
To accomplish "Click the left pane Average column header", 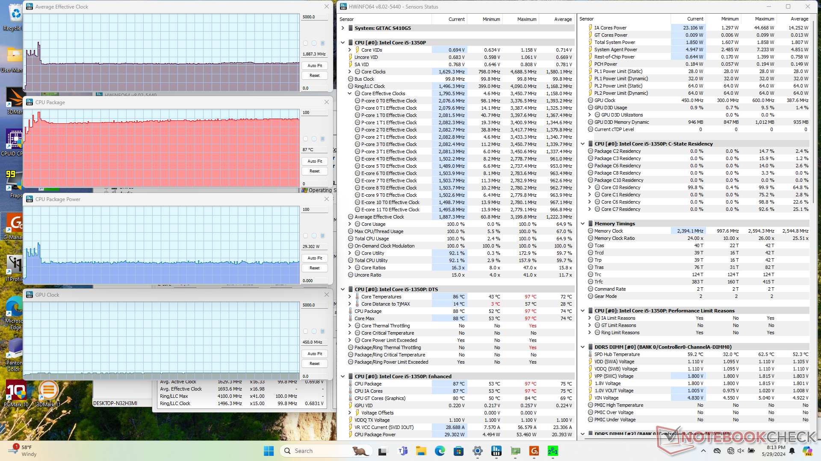I will (557, 19).
